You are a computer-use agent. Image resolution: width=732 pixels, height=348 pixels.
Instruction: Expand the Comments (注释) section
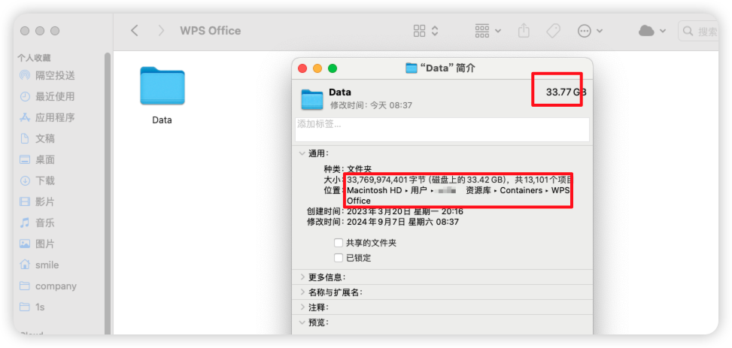(x=302, y=307)
